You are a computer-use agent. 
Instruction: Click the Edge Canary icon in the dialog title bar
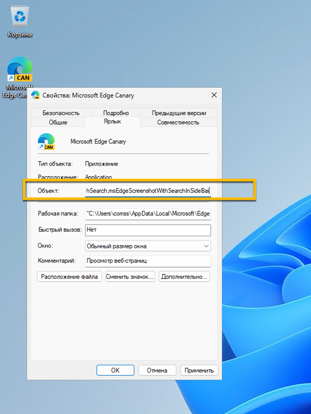pos(35,95)
